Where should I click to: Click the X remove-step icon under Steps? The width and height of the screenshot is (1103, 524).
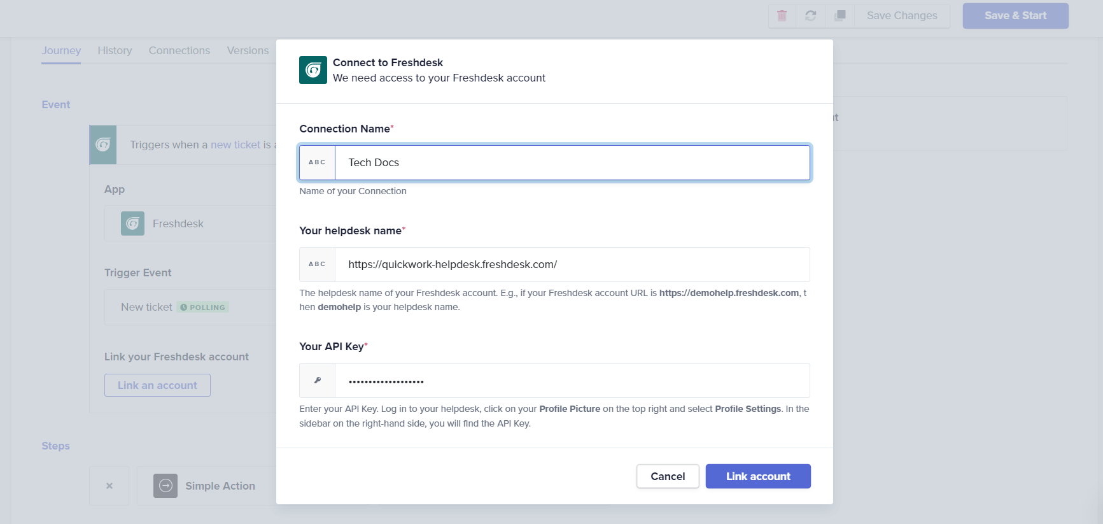click(x=109, y=486)
